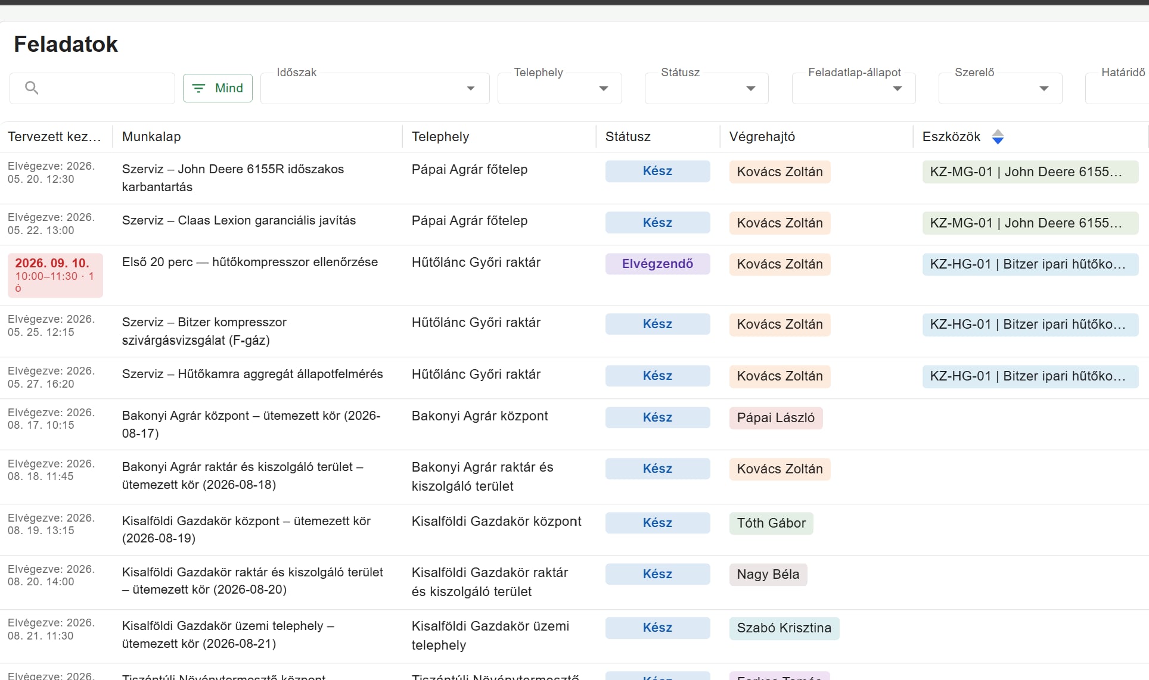Select Kisalföldi Gazdakör üzemi telephely site cell
Image resolution: width=1149 pixels, height=680 pixels.
[x=490, y=635]
